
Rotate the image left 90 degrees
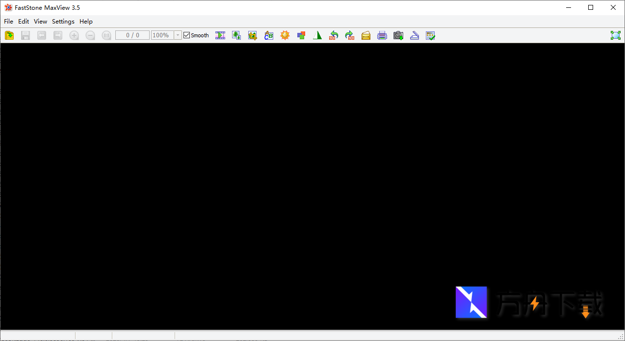click(333, 35)
